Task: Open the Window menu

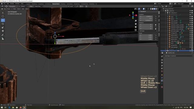Action: [x=17, y=4]
